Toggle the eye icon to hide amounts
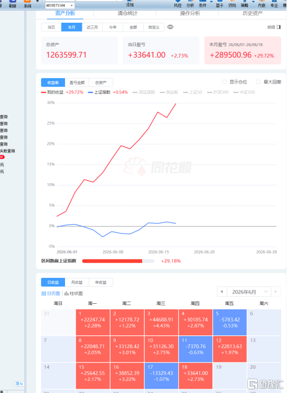Viewport: 287px width, 393px height. [x=170, y=27]
